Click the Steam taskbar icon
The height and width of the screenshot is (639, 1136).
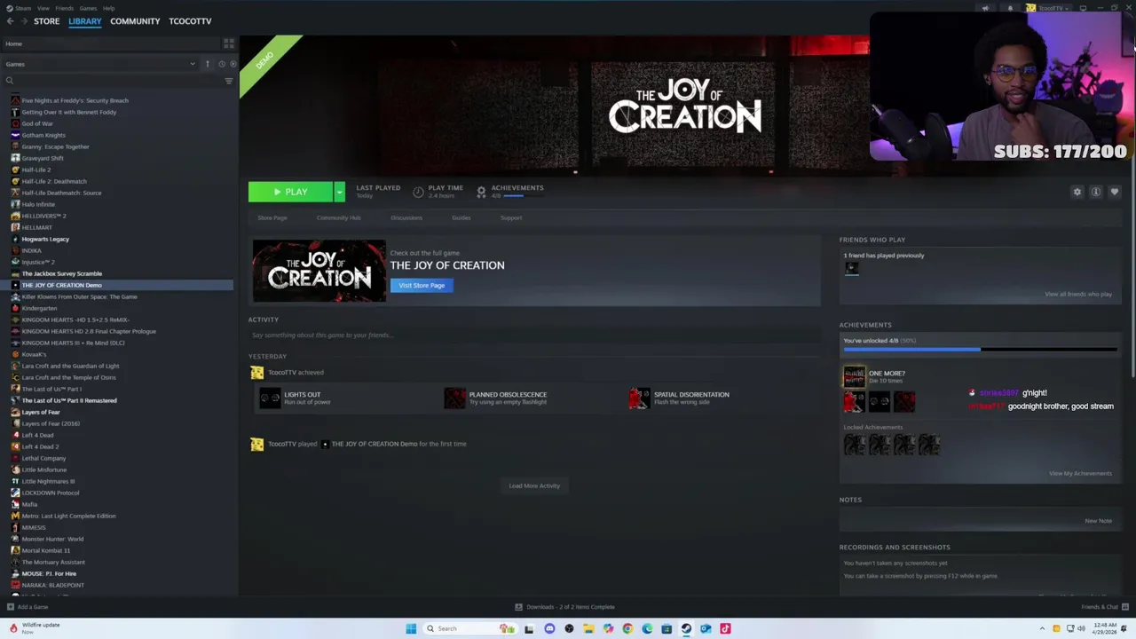coord(686,628)
